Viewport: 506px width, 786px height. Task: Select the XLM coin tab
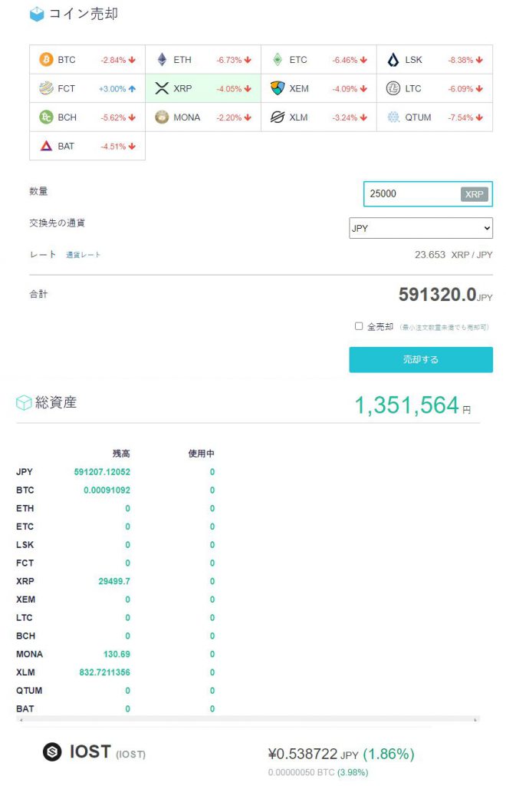pyautogui.click(x=318, y=117)
